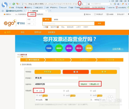
Task: Select the 个人缴费充值 section tab
Action: click(x=22, y=55)
